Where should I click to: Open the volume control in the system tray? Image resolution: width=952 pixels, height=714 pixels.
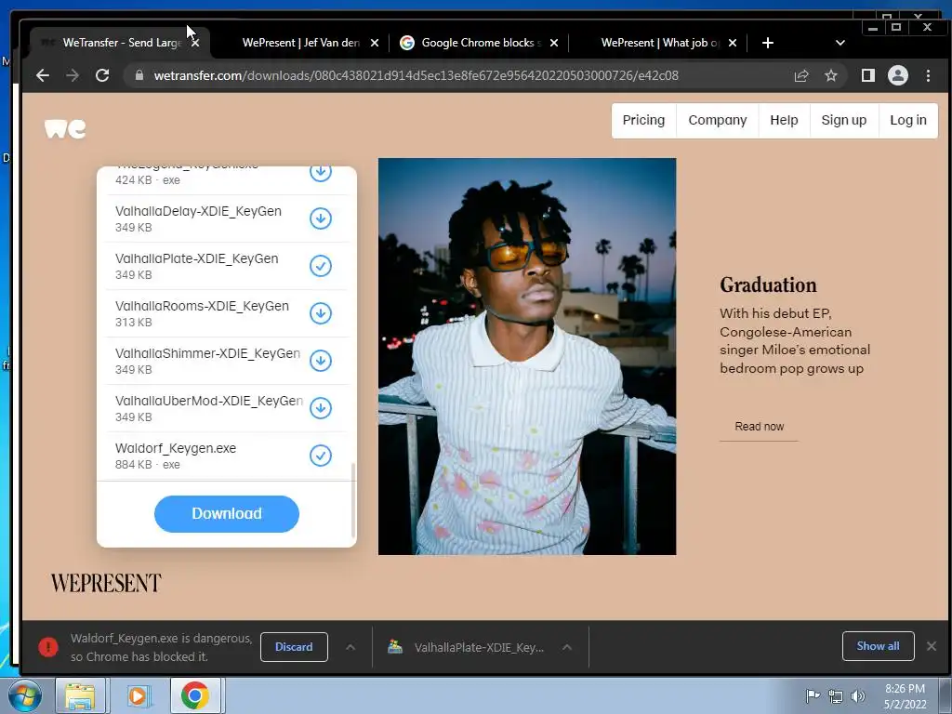858,696
